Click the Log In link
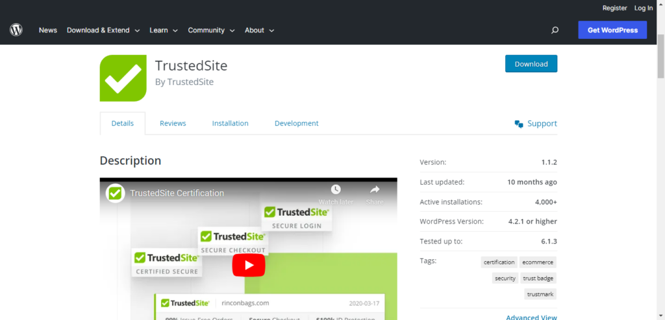Image resolution: width=665 pixels, height=320 pixels. pos(644,8)
